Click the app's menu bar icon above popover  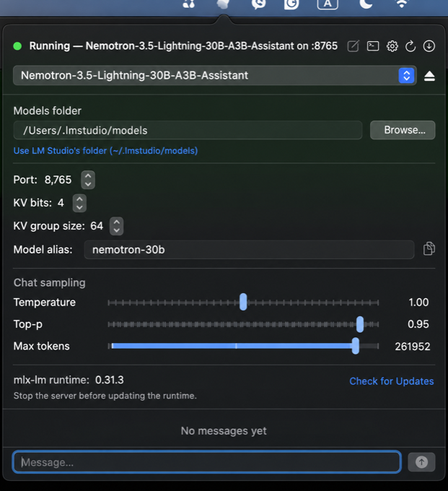223,4
